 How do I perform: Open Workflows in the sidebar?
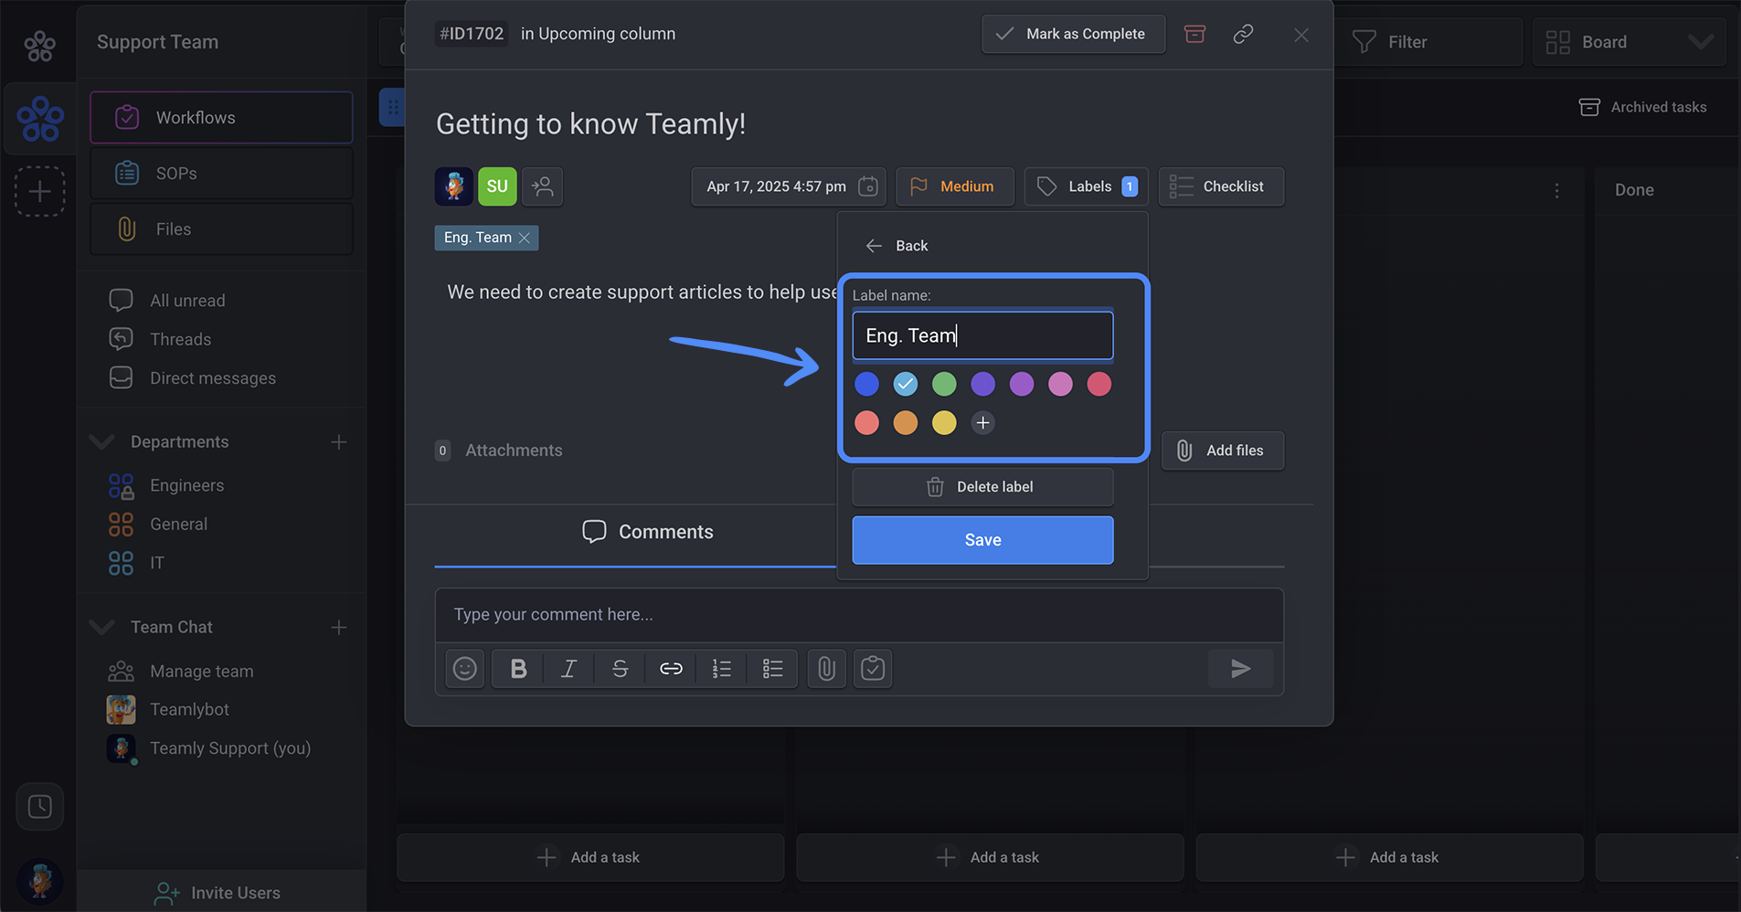221,118
